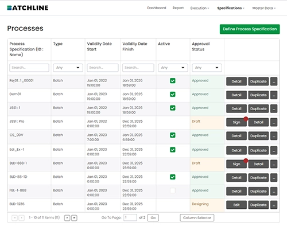Open the Column Selector
Viewport: 287px width, 226px height.
pyautogui.click(x=197, y=218)
